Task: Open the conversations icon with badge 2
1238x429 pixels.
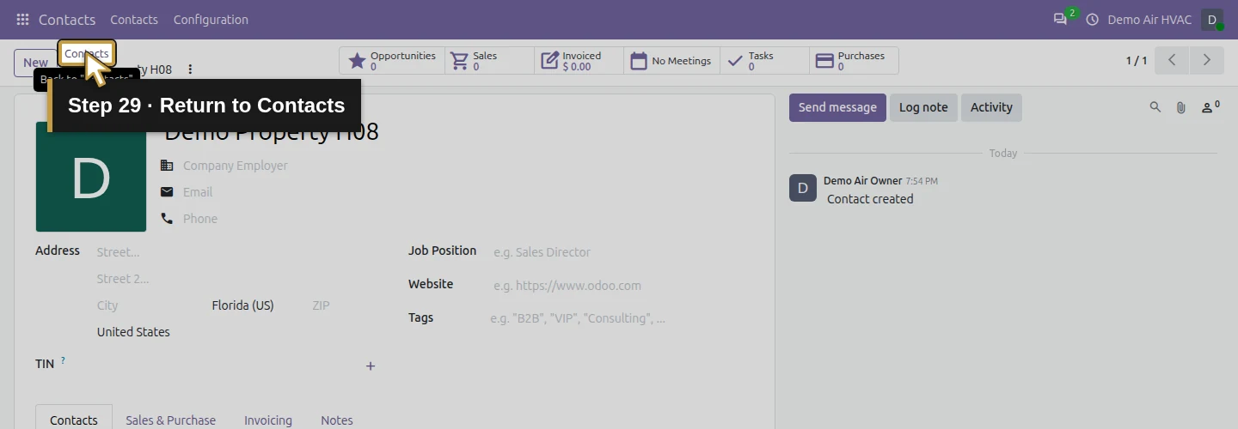Action: (x=1061, y=19)
